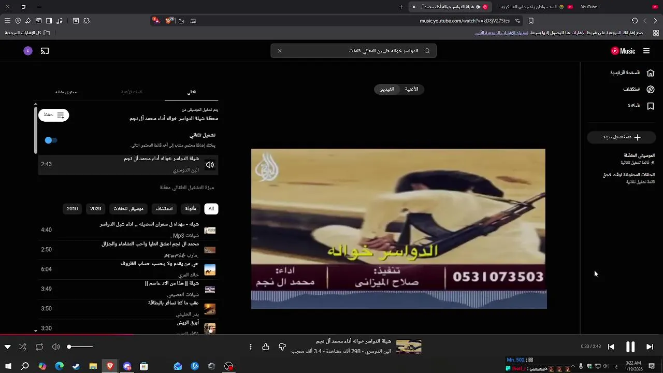Open Brave's main hamburger menu
The image size is (663, 373).
click(x=7, y=21)
